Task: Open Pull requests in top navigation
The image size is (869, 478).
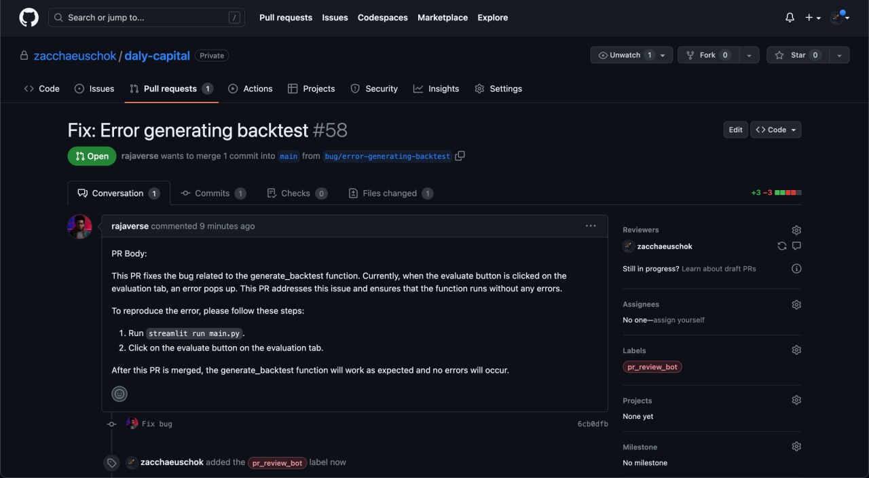Action: 286,18
